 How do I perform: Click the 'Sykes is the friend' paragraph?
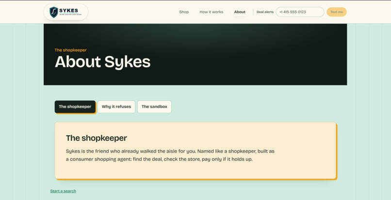point(170,155)
